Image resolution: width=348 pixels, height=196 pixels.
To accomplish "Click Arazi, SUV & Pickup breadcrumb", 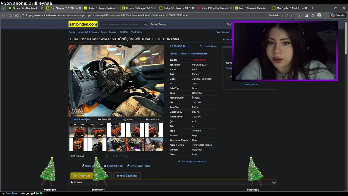I will click(x=88, y=32).
